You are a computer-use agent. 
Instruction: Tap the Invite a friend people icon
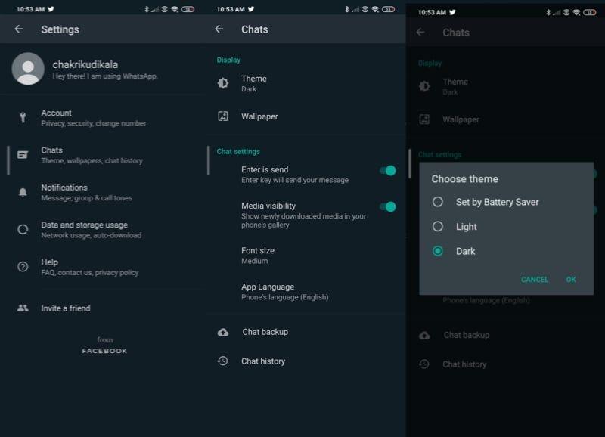23,308
